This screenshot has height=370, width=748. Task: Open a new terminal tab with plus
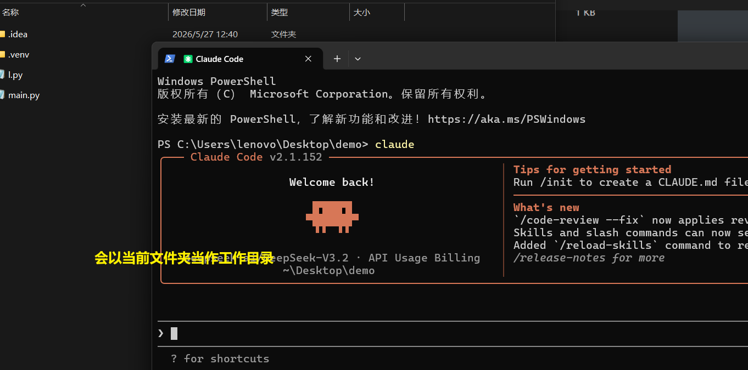337,59
